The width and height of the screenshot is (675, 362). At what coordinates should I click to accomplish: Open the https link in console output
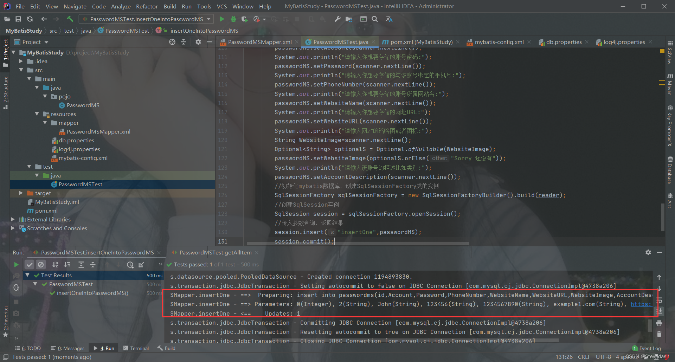tap(641, 304)
